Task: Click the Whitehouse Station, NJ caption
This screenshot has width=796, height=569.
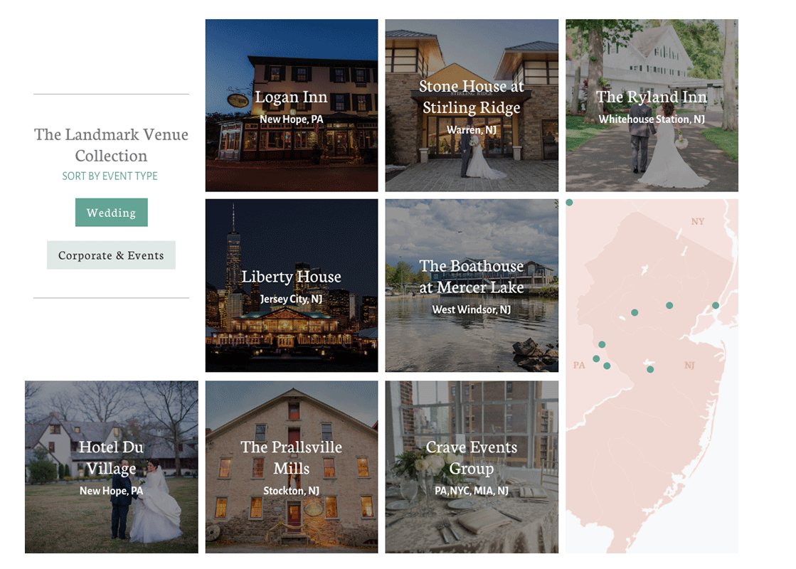Action: click(652, 119)
